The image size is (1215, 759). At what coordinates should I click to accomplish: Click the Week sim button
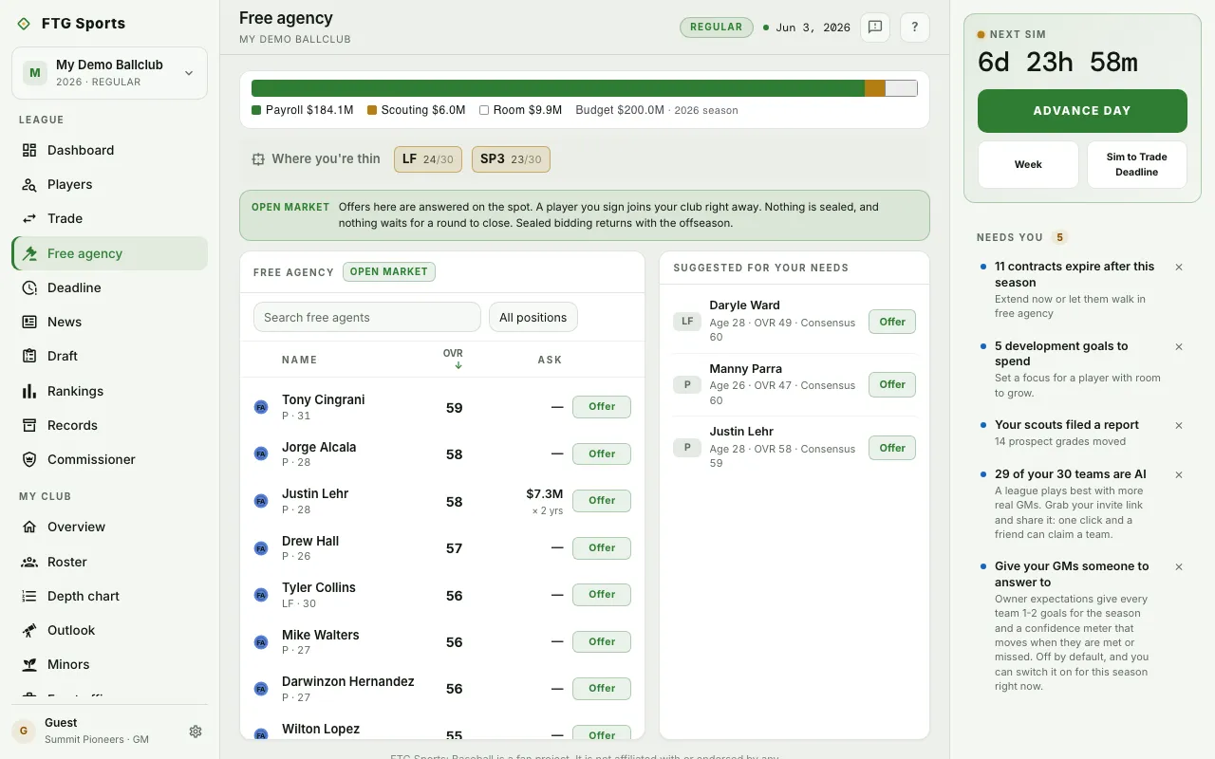pos(1028,164)
